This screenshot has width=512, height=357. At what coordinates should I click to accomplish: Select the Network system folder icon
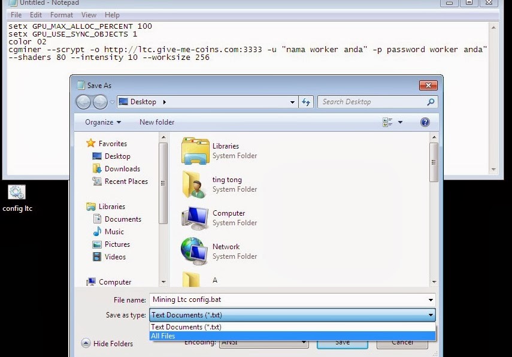click(194, 251)
